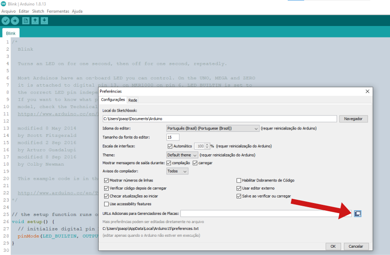Open the Sketch menu

[38, 11]
